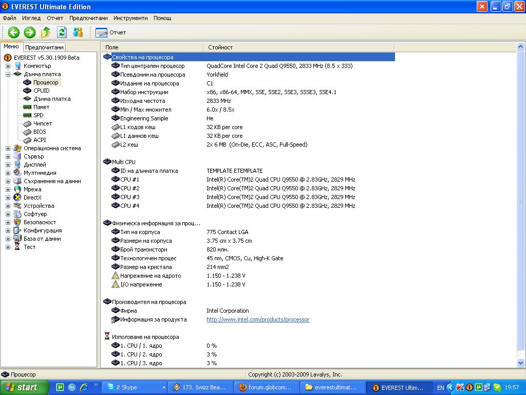Click the green Back arrow toolbar icon

13,32
